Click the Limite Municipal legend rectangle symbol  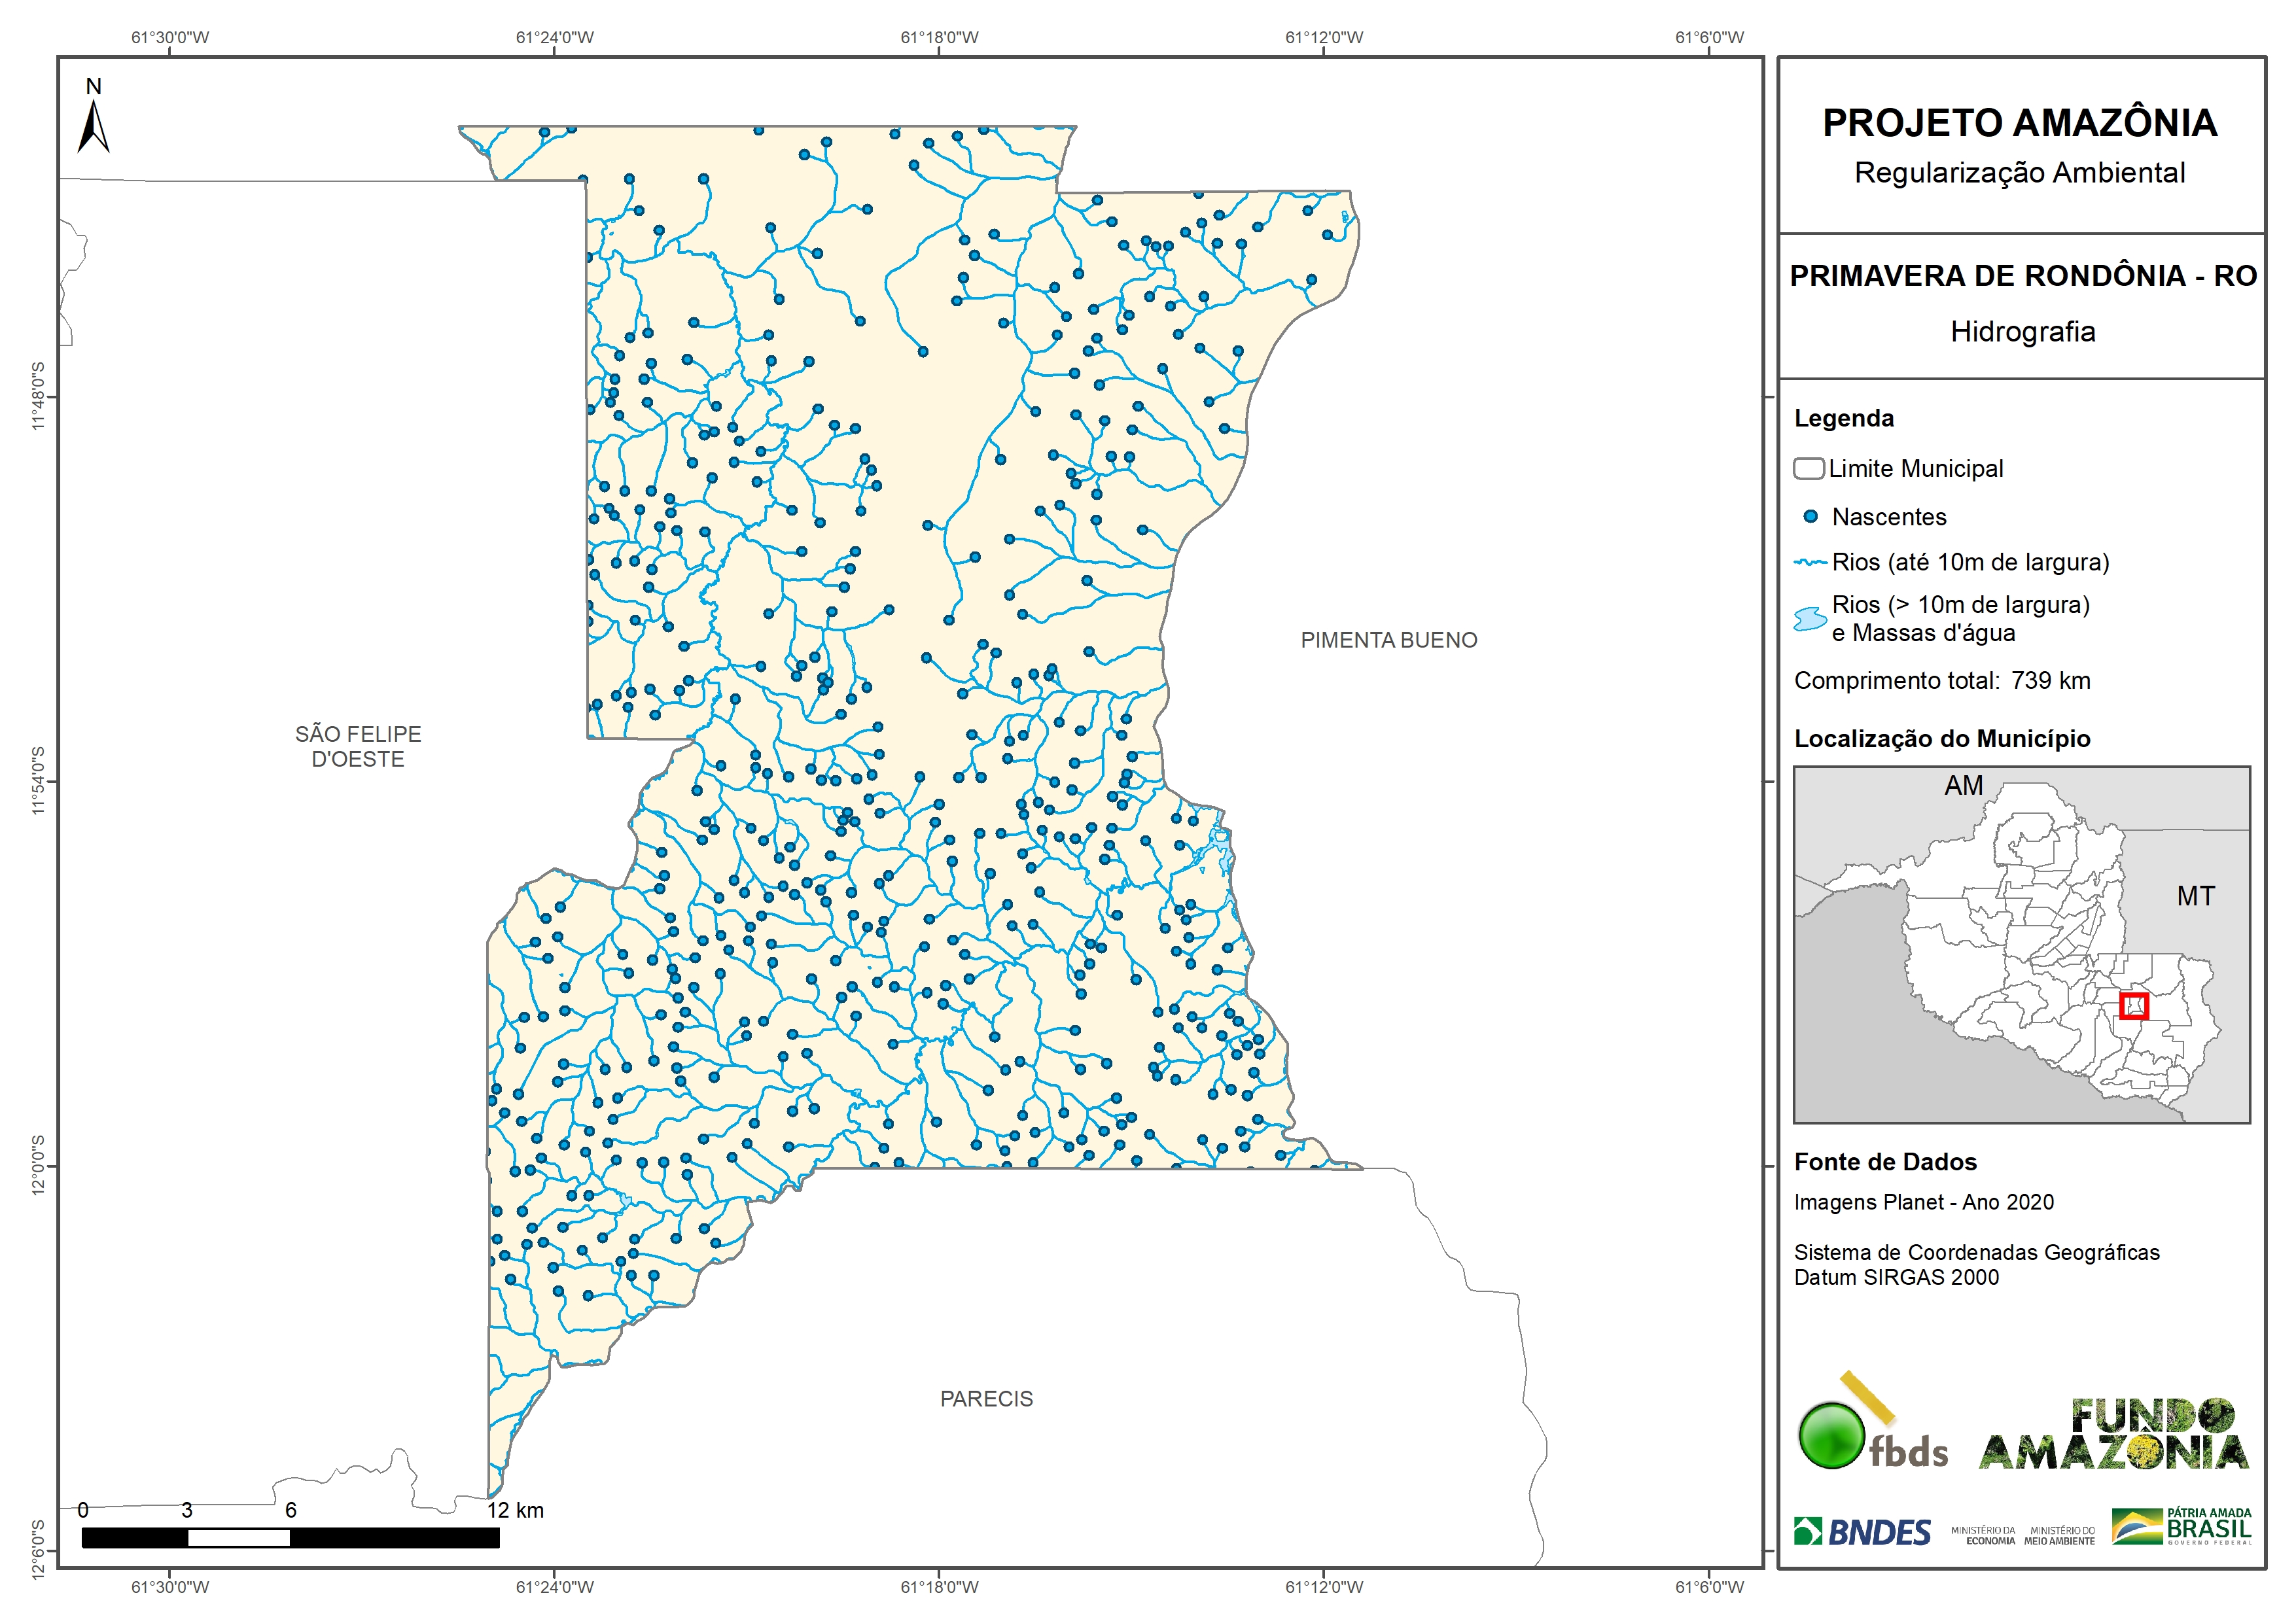click(1808, 469)
